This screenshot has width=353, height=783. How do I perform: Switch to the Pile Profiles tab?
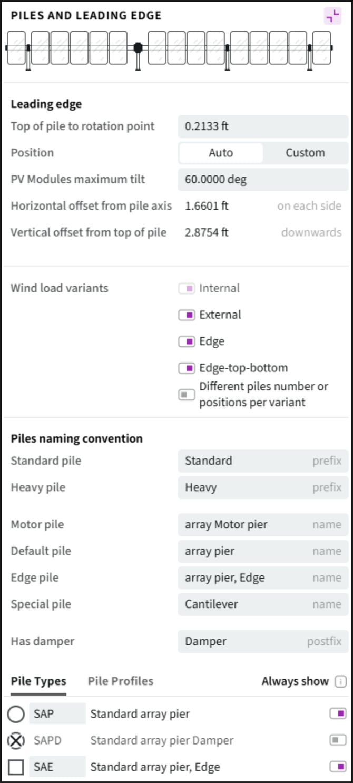coord(120,681)
